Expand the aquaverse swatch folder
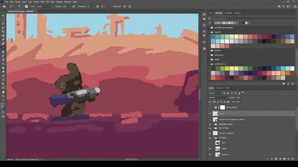The image size is (298, 167). (210, 55)
